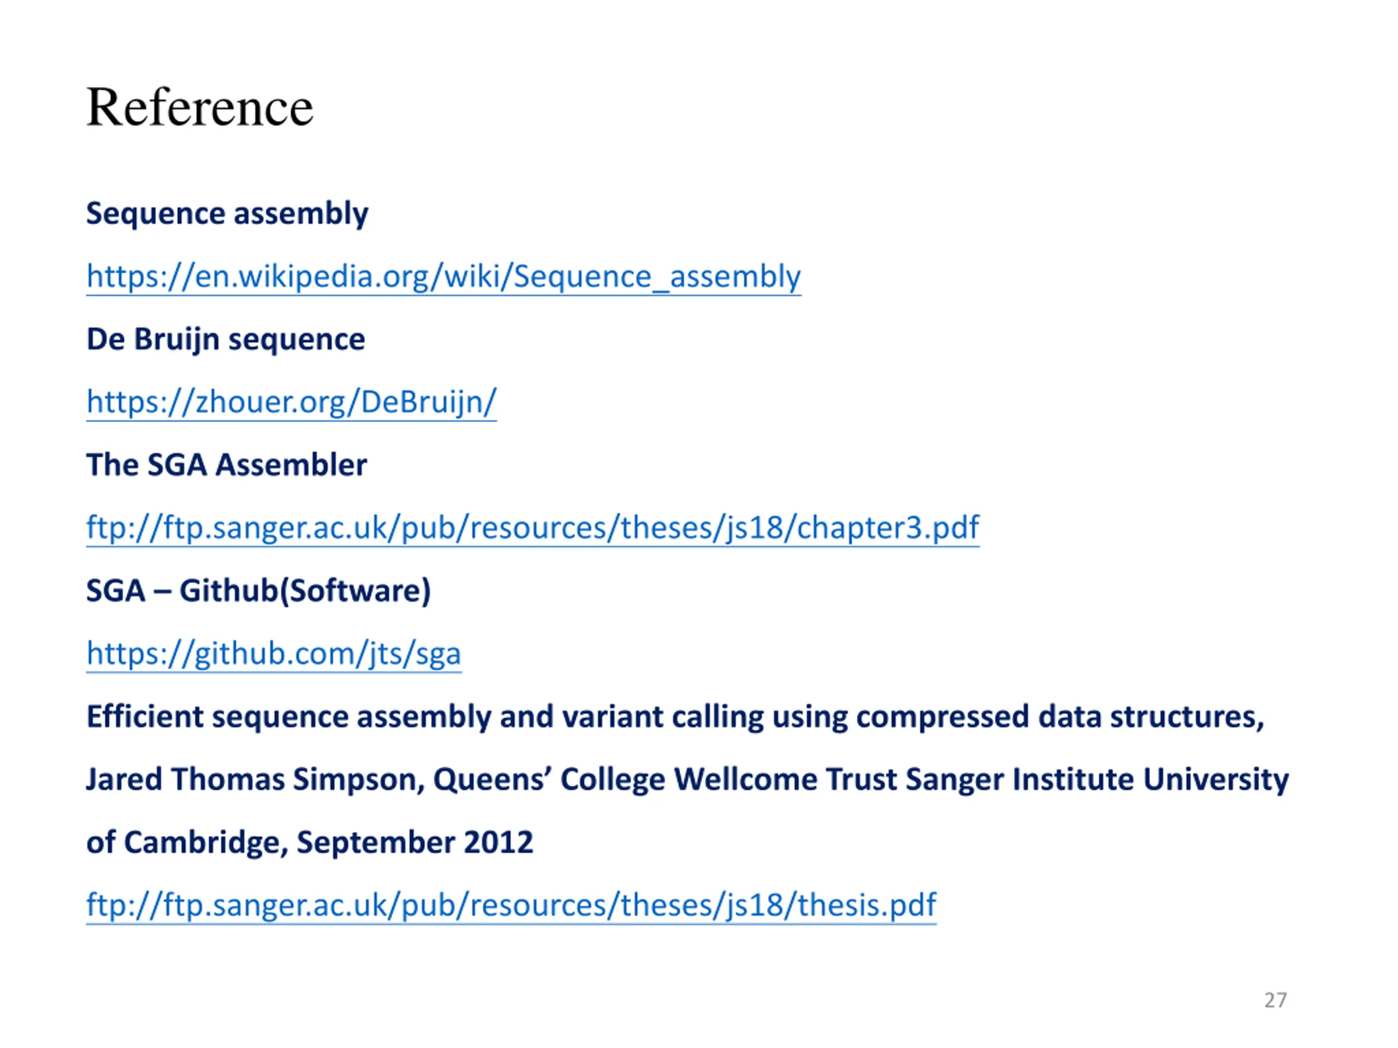Click the name Jared Thomas Simpson

pos(254,779)
